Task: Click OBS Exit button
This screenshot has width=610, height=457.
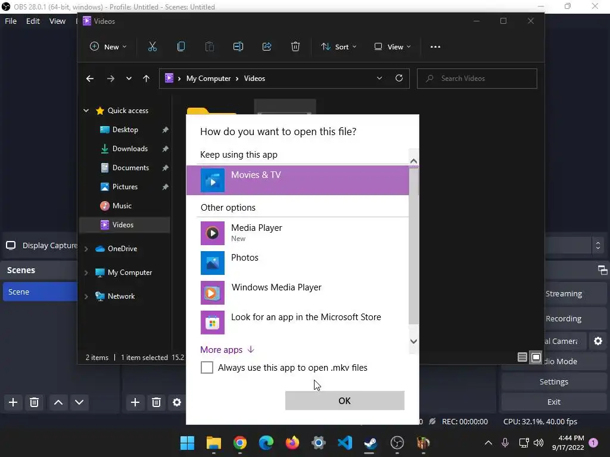Action: pos(553,402)
